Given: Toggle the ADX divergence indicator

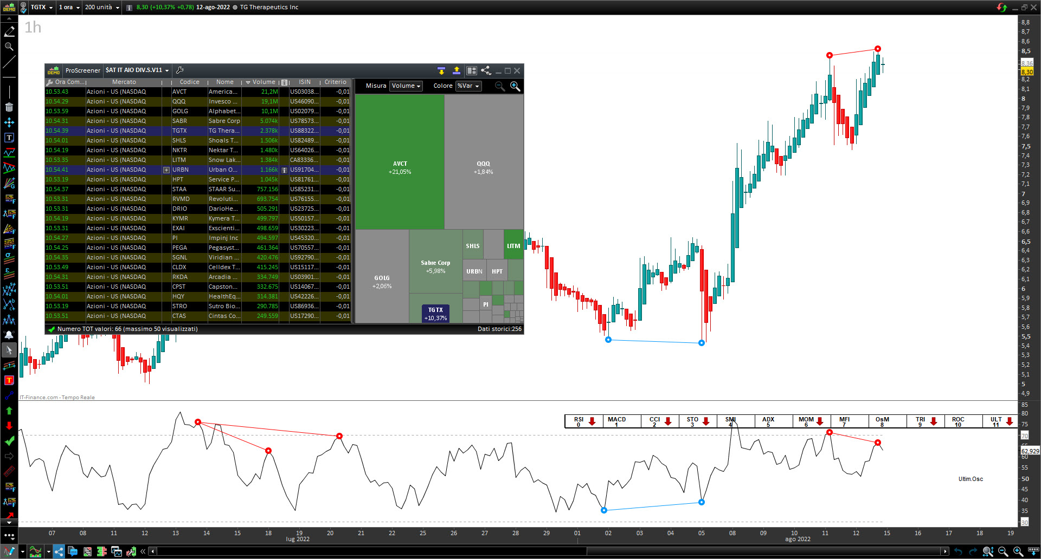Looking at the screenshot, I should 773,421.
